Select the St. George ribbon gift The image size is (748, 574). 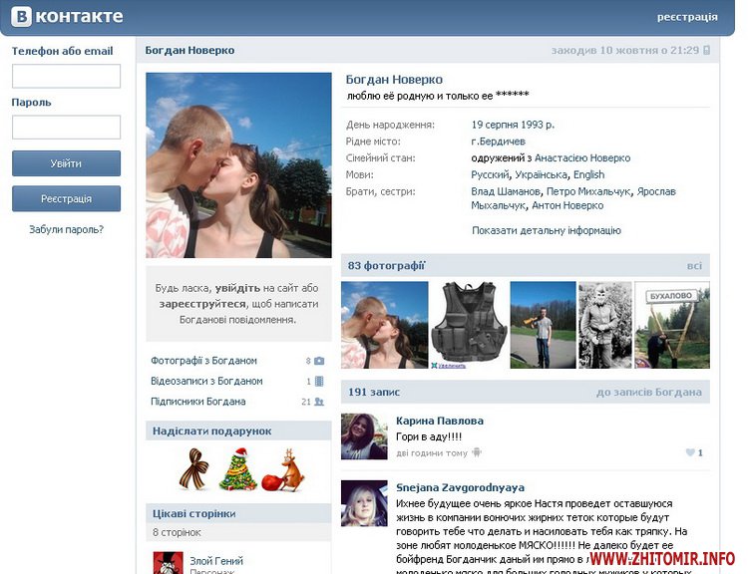pyautogui.click(x=193, y=468)
